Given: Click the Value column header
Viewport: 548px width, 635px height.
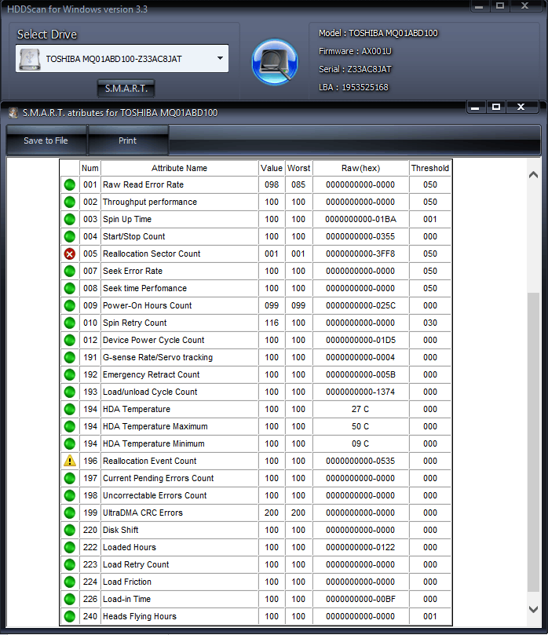Looking at the screenshot, I should (272, 168).
